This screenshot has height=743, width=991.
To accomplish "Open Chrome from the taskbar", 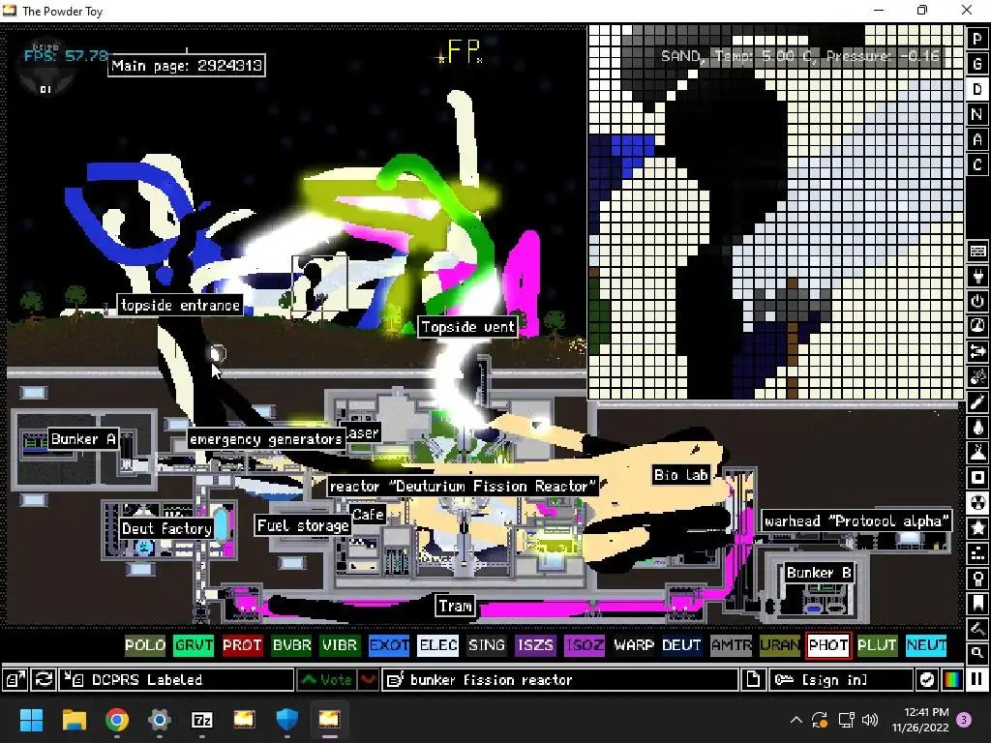I will pos(117,720).
